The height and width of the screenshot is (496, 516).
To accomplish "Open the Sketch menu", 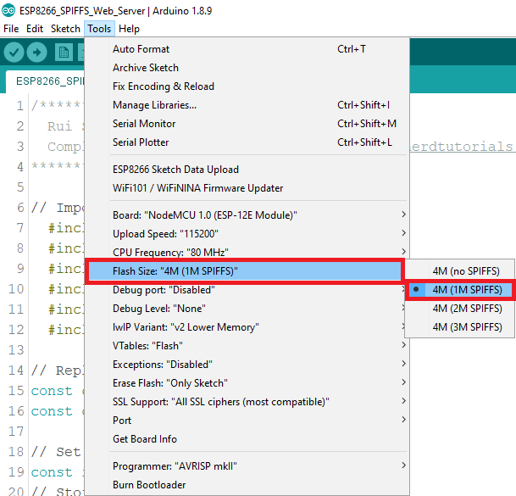I will click(x=65, y=29).
